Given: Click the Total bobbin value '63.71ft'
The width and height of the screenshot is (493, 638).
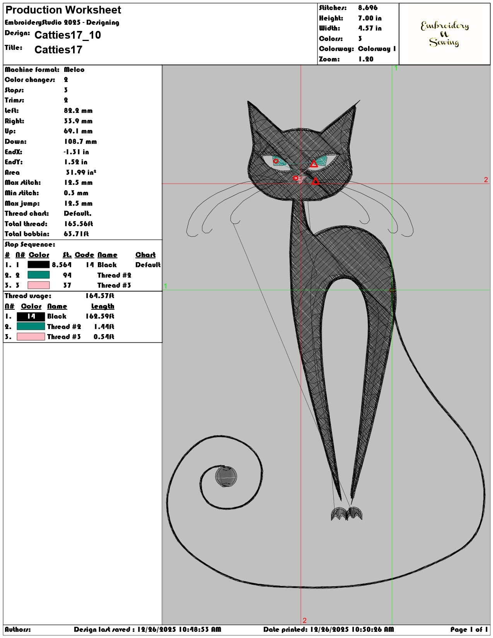Looking at the screenshot, I should click(76, 234).
